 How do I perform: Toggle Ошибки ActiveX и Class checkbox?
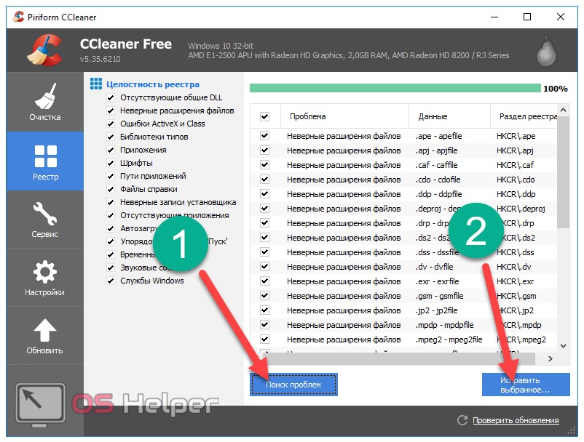111,124
